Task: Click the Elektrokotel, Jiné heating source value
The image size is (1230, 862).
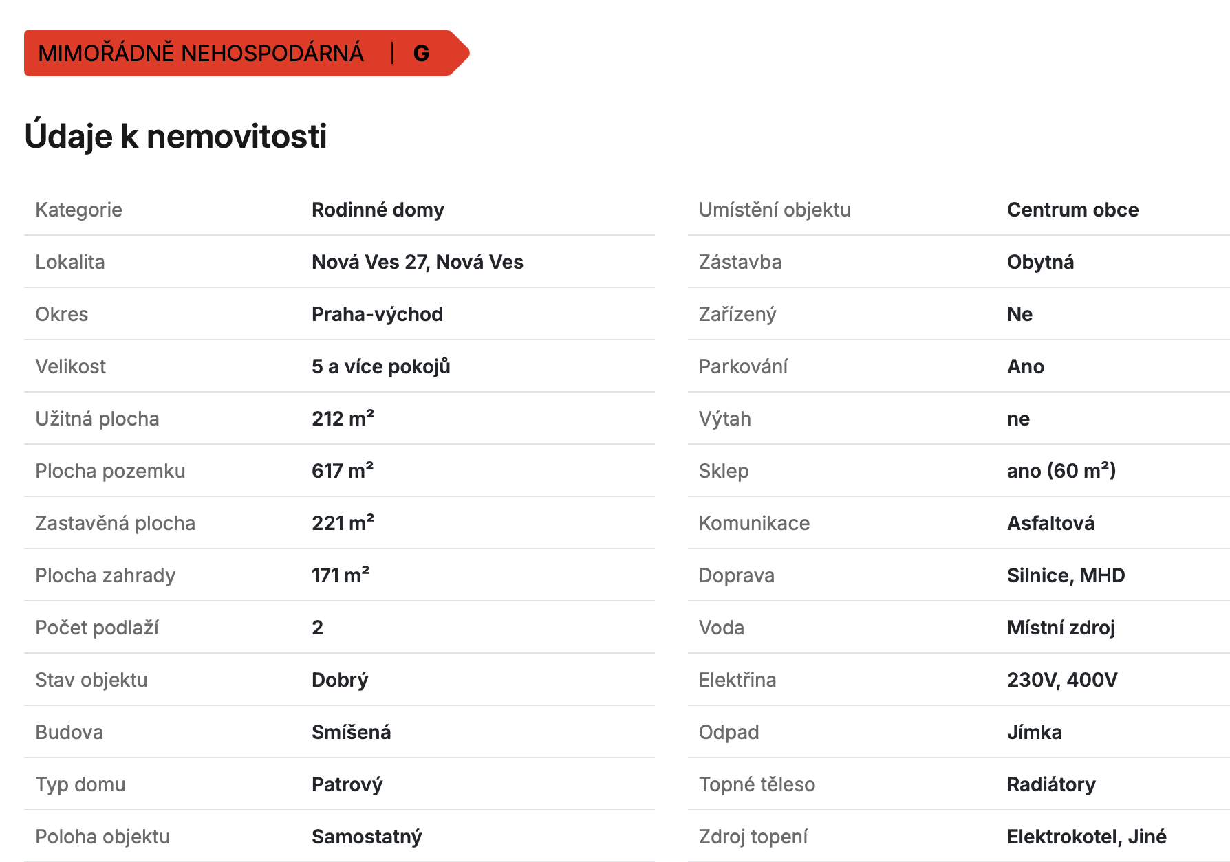Action: (1086, 837)
